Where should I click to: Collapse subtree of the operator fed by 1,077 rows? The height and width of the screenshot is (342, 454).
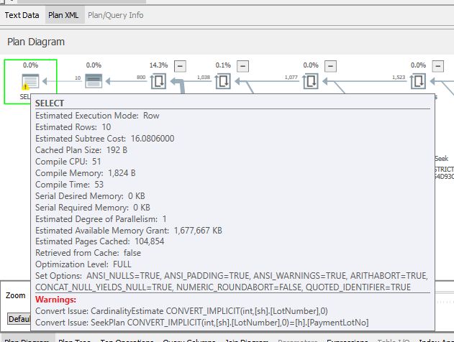click(x=331, y=66)
